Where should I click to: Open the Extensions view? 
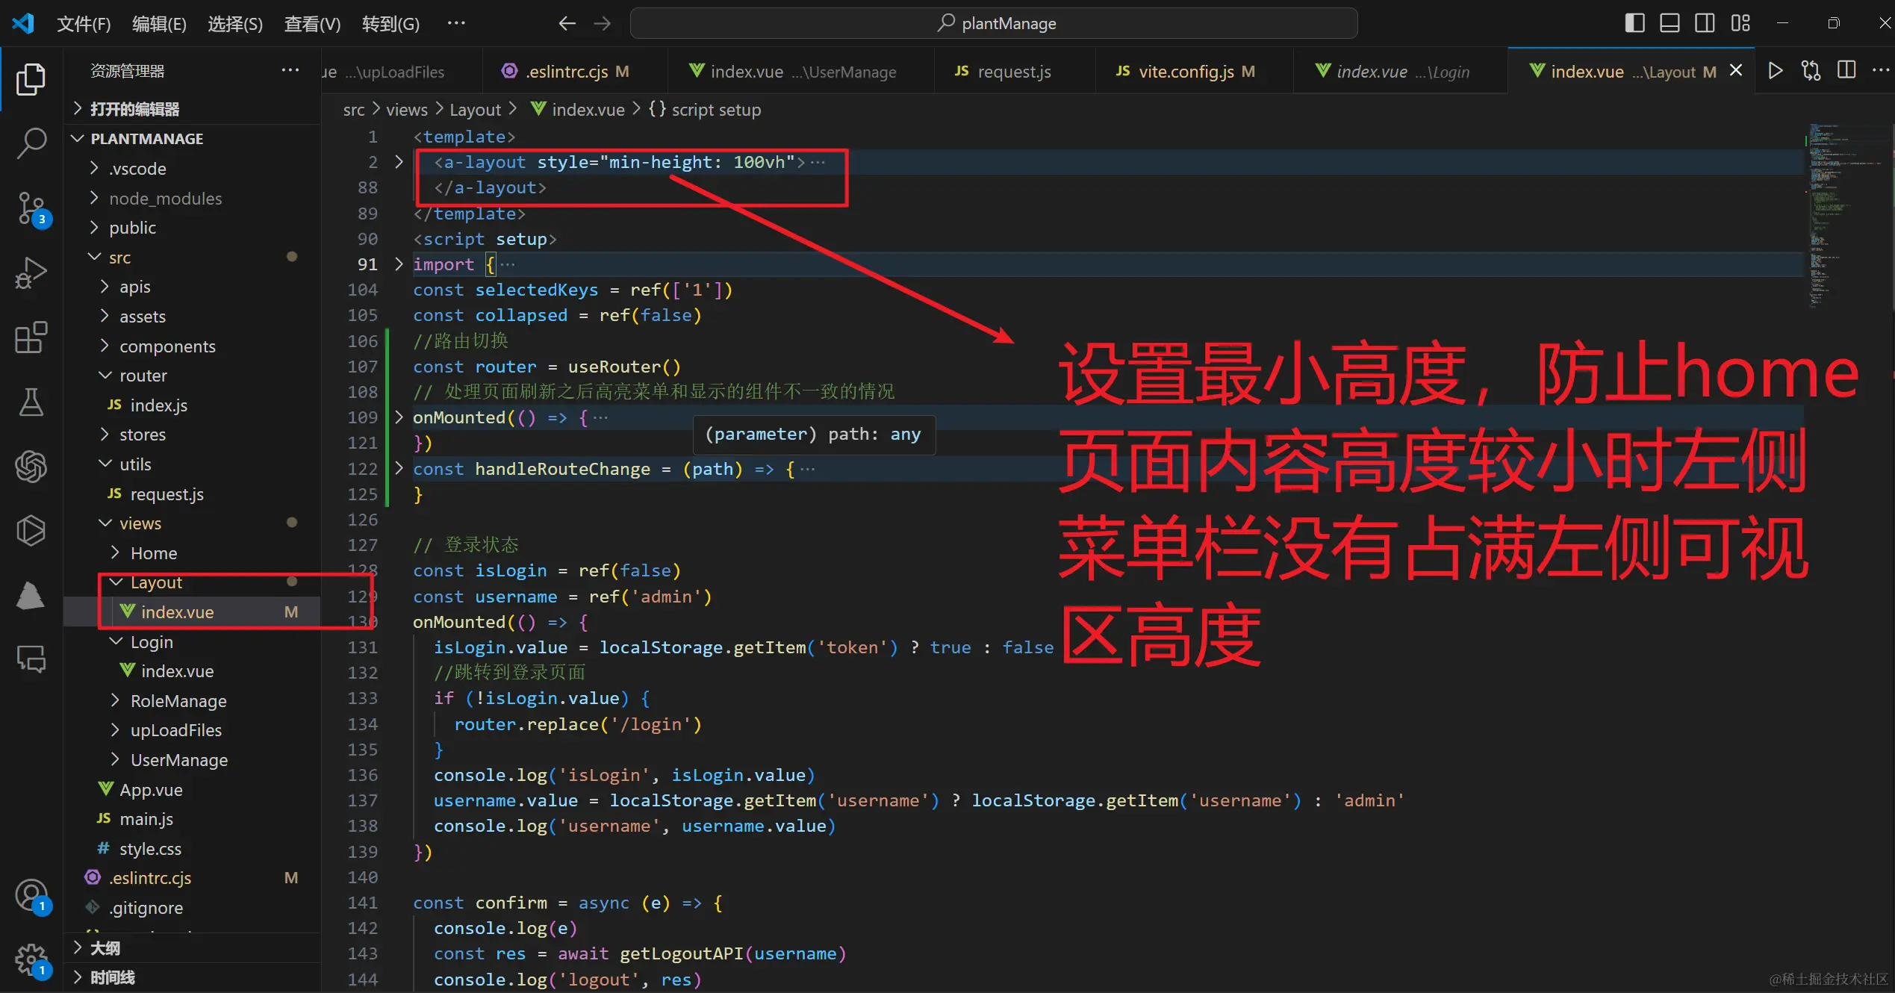coord(31,337)
